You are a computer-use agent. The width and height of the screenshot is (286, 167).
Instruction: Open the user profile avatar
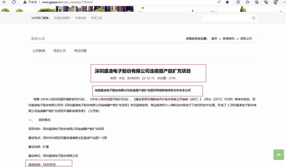(275, 2)
